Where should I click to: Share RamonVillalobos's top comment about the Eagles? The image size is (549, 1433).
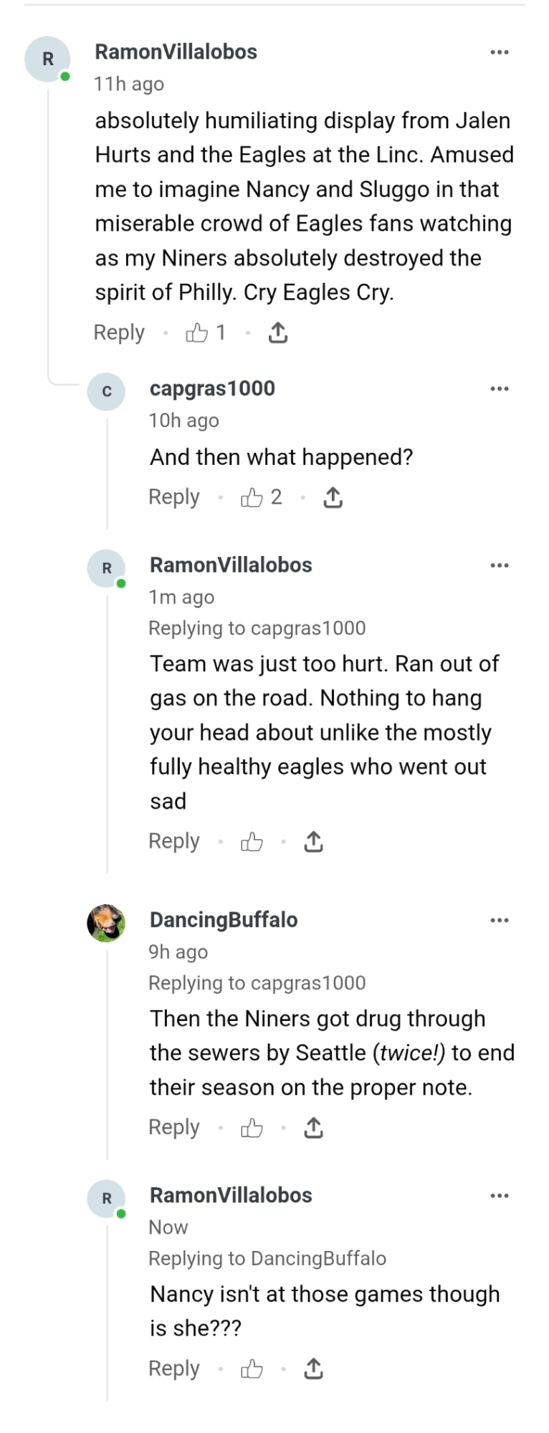click(x=278, y=332)
